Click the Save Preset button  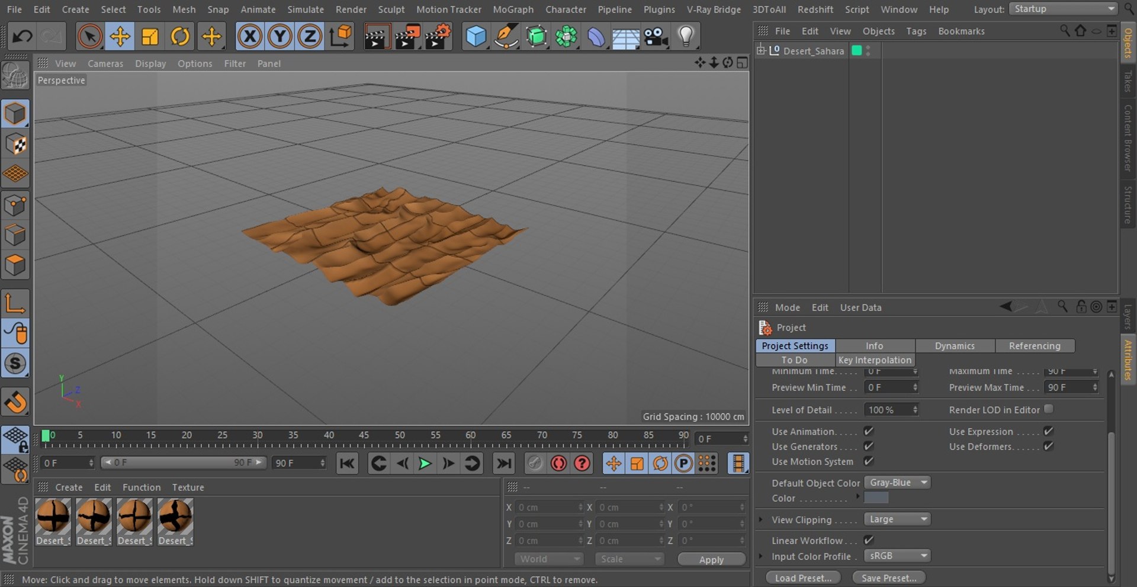coord(889,578)
